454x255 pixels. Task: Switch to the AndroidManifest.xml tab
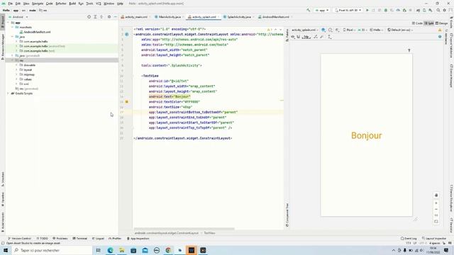275,17
